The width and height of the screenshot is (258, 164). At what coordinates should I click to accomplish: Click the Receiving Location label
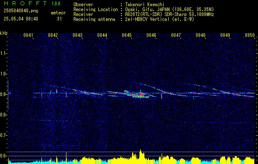click(96, 9)
